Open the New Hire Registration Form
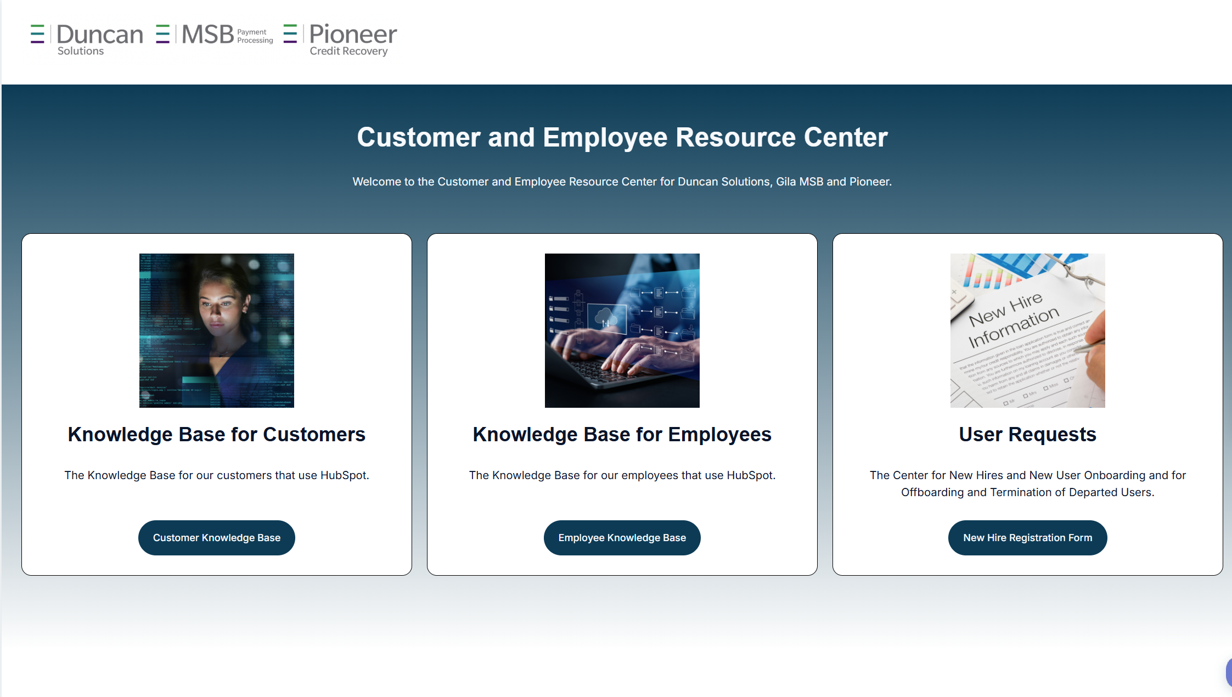 (1028, 538)
